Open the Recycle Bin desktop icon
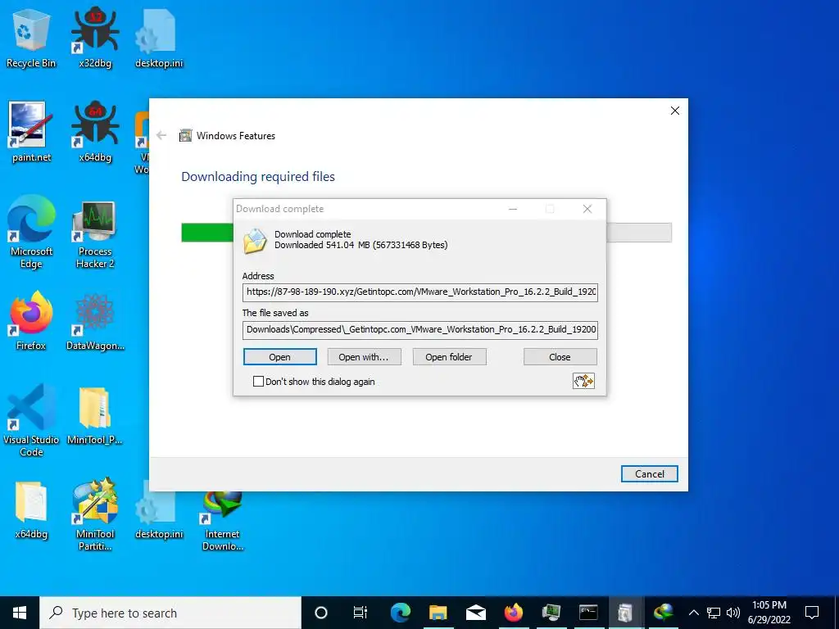 [x=31, y=38]
